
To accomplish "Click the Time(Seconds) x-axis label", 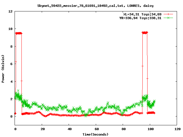I will (95, 134).
